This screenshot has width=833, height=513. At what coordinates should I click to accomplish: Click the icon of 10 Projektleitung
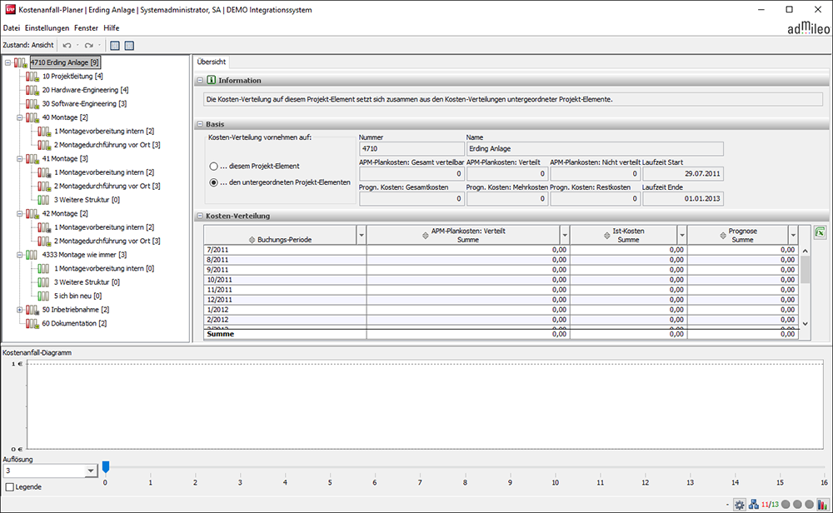(32, 77)
